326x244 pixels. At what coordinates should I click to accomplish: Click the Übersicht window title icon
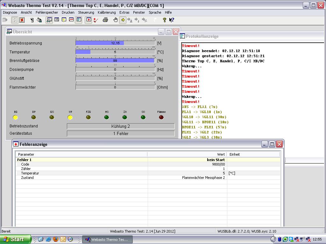[x=9, y=31]
